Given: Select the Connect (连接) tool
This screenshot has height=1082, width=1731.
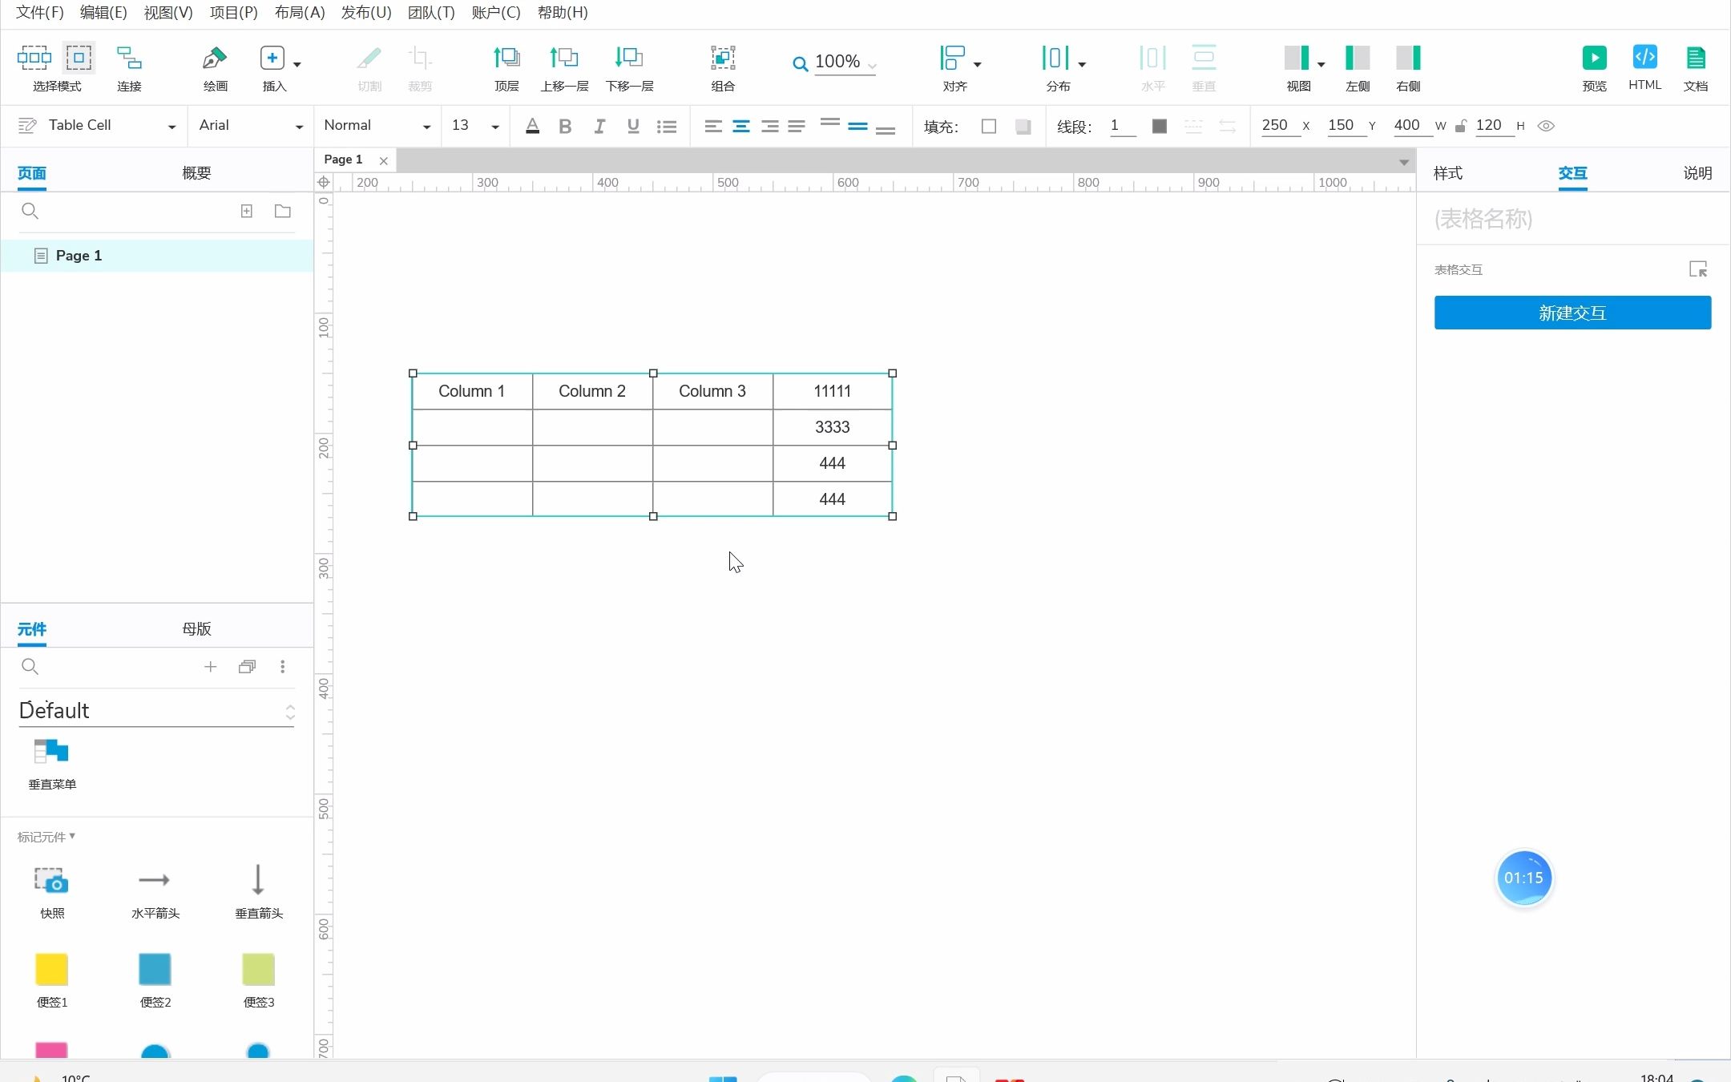Looking at the screenshot, I should tap(129, 58).
